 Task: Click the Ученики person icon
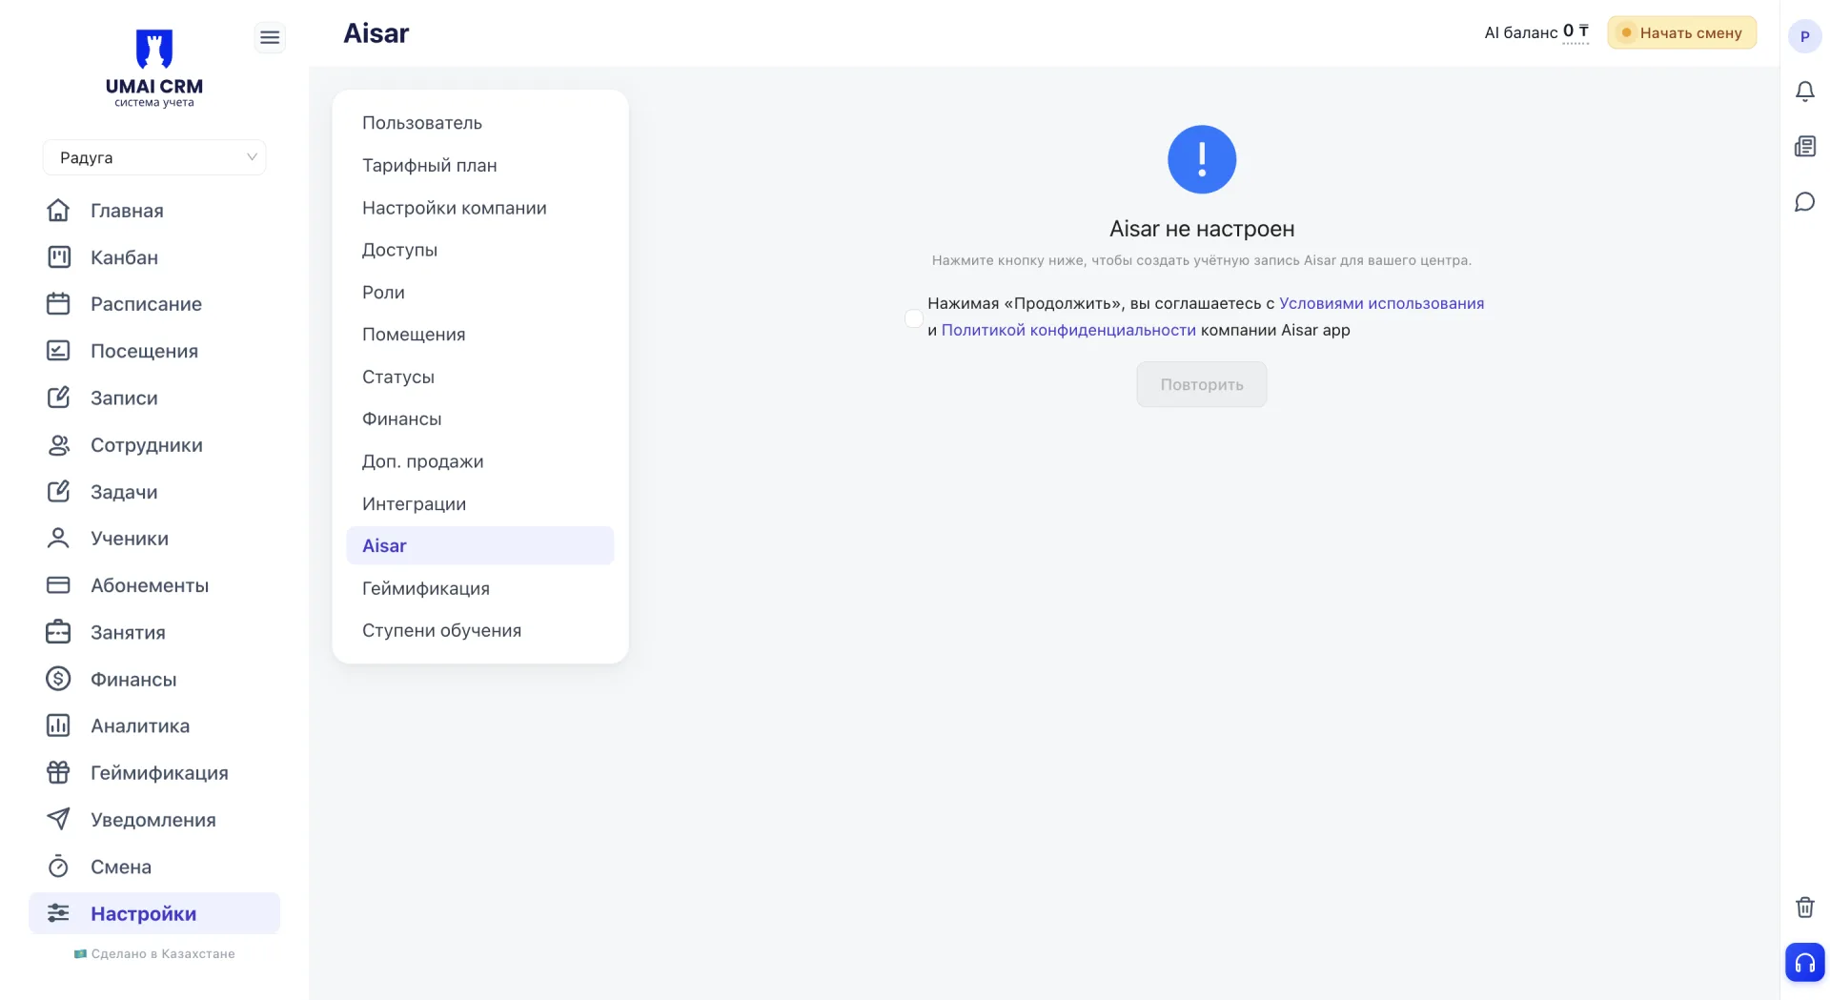coord(58,538)
